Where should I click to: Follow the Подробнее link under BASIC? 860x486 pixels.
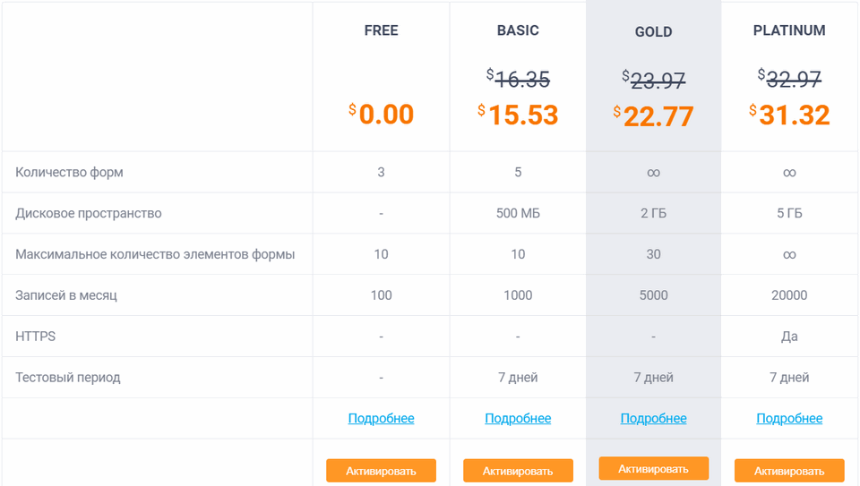tap(518, 418)
